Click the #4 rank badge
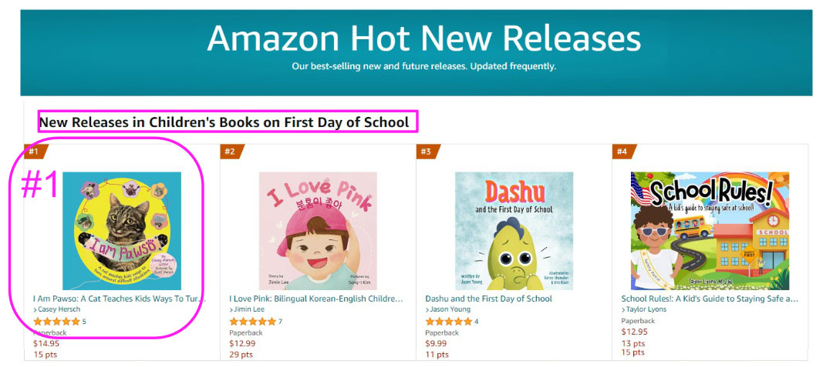This screenshot has height=367, width=833. [622, 151]
